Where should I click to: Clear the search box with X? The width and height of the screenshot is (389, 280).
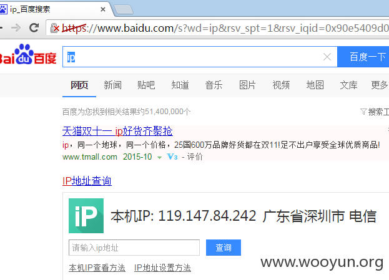(327, 57)
